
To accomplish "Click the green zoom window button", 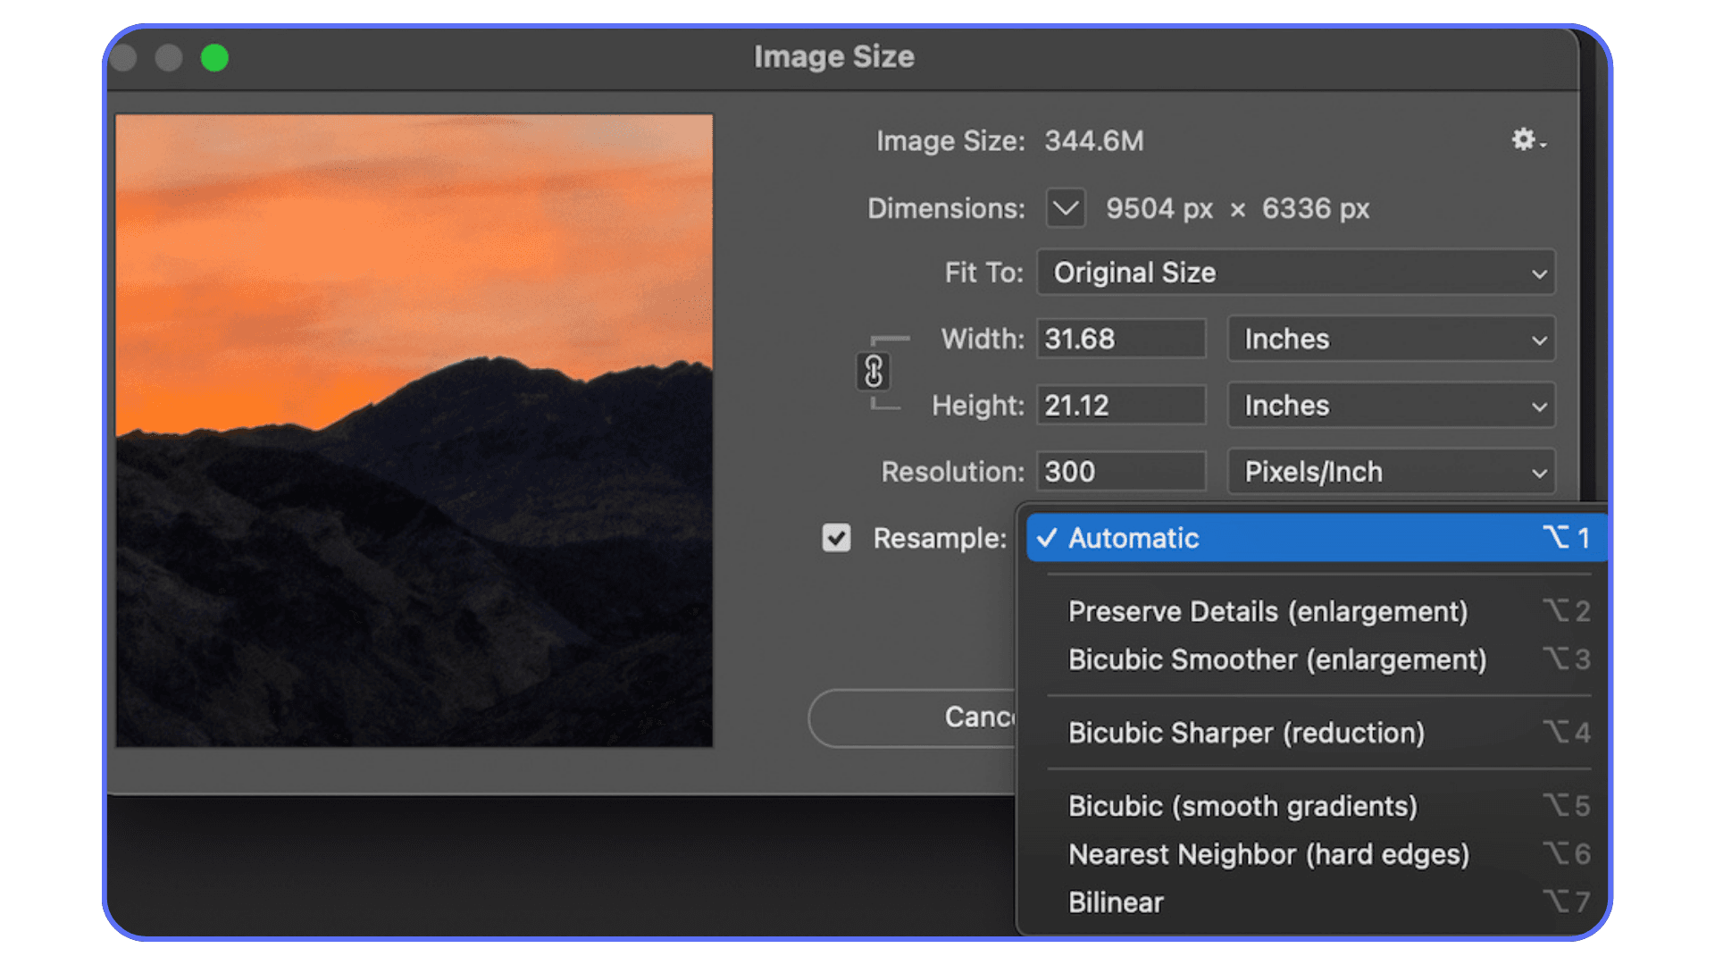I will coord(214,58).
